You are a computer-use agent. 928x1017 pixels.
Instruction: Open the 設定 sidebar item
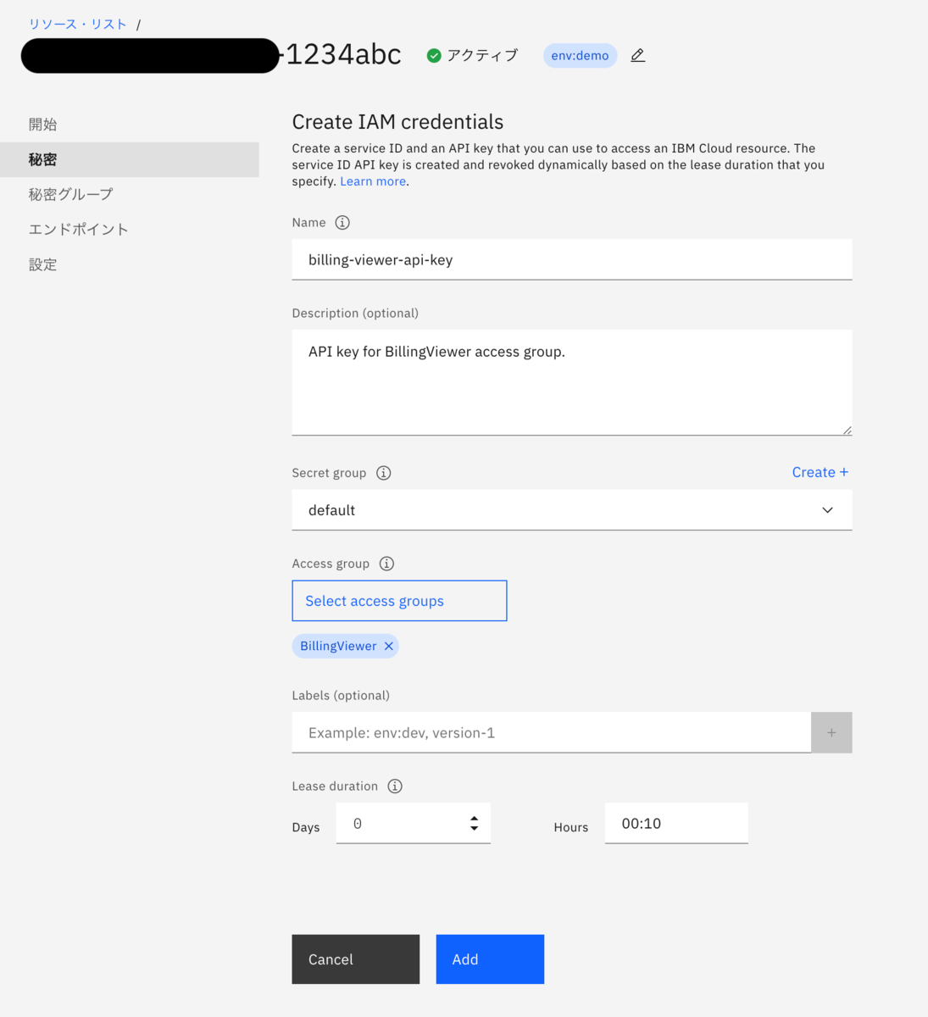(x=42, y=264)
